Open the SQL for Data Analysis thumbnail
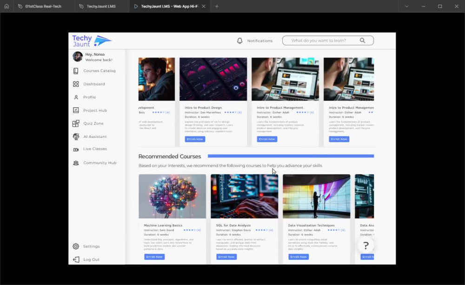The image size is (465, 285). (x=245, y=196)
